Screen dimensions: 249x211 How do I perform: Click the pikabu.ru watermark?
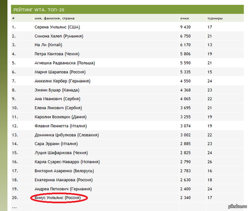pyautogui.click(x=236, y=206)
